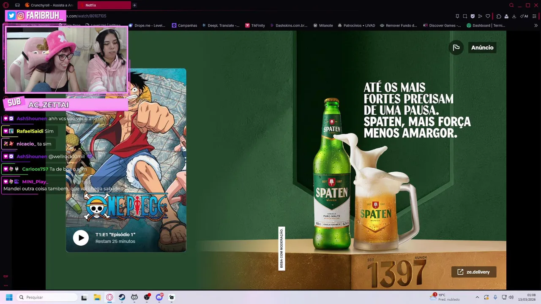Open the extensions cube icon
The height and width of the screenshot is (304, 541).
(499, 16)
